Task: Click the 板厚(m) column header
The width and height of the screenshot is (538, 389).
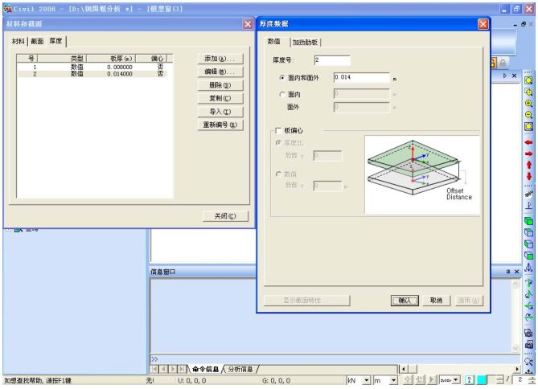Action: (111, 59)
